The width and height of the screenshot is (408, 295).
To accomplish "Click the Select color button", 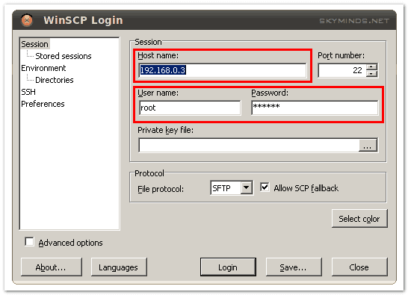I will pyautogui.click(x=359, y=219).
